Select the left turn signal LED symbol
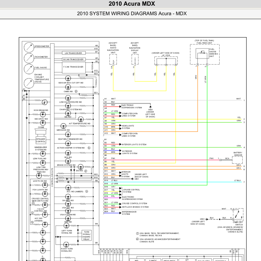Screen dimensions: 261x261 pyautogui.click(x=66, y=226)
